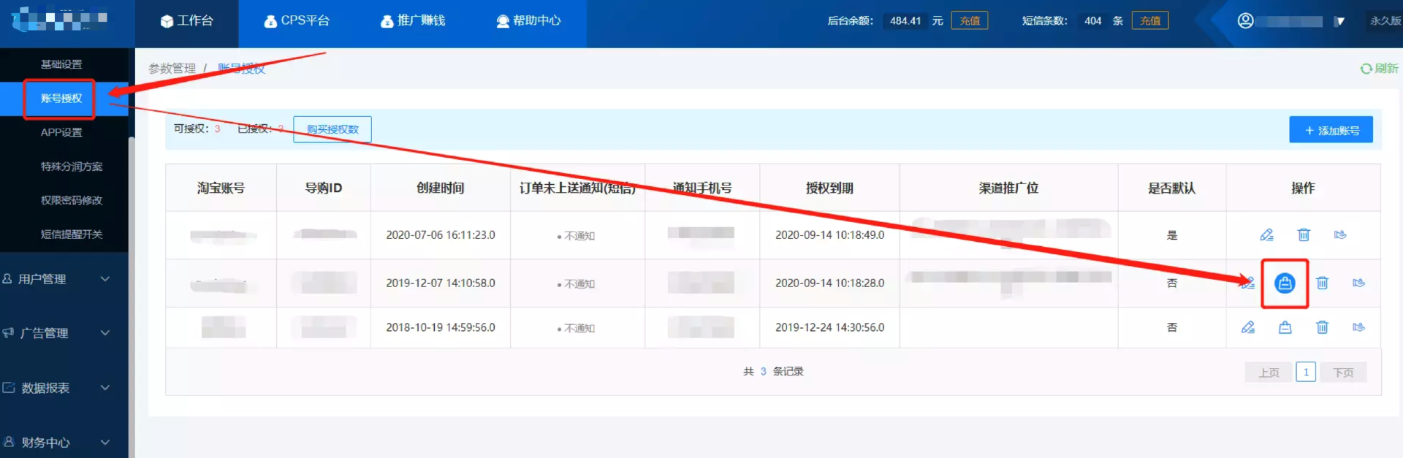This screenshot has width=1403, height=458.
Task: Click 充值 next to the backend balance
Action: click(x=970, y=21)
